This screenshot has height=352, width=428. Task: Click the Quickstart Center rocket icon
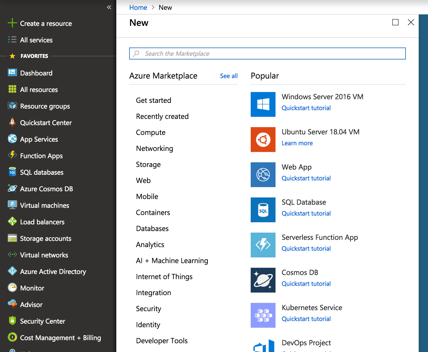click(x=12, y=123)
